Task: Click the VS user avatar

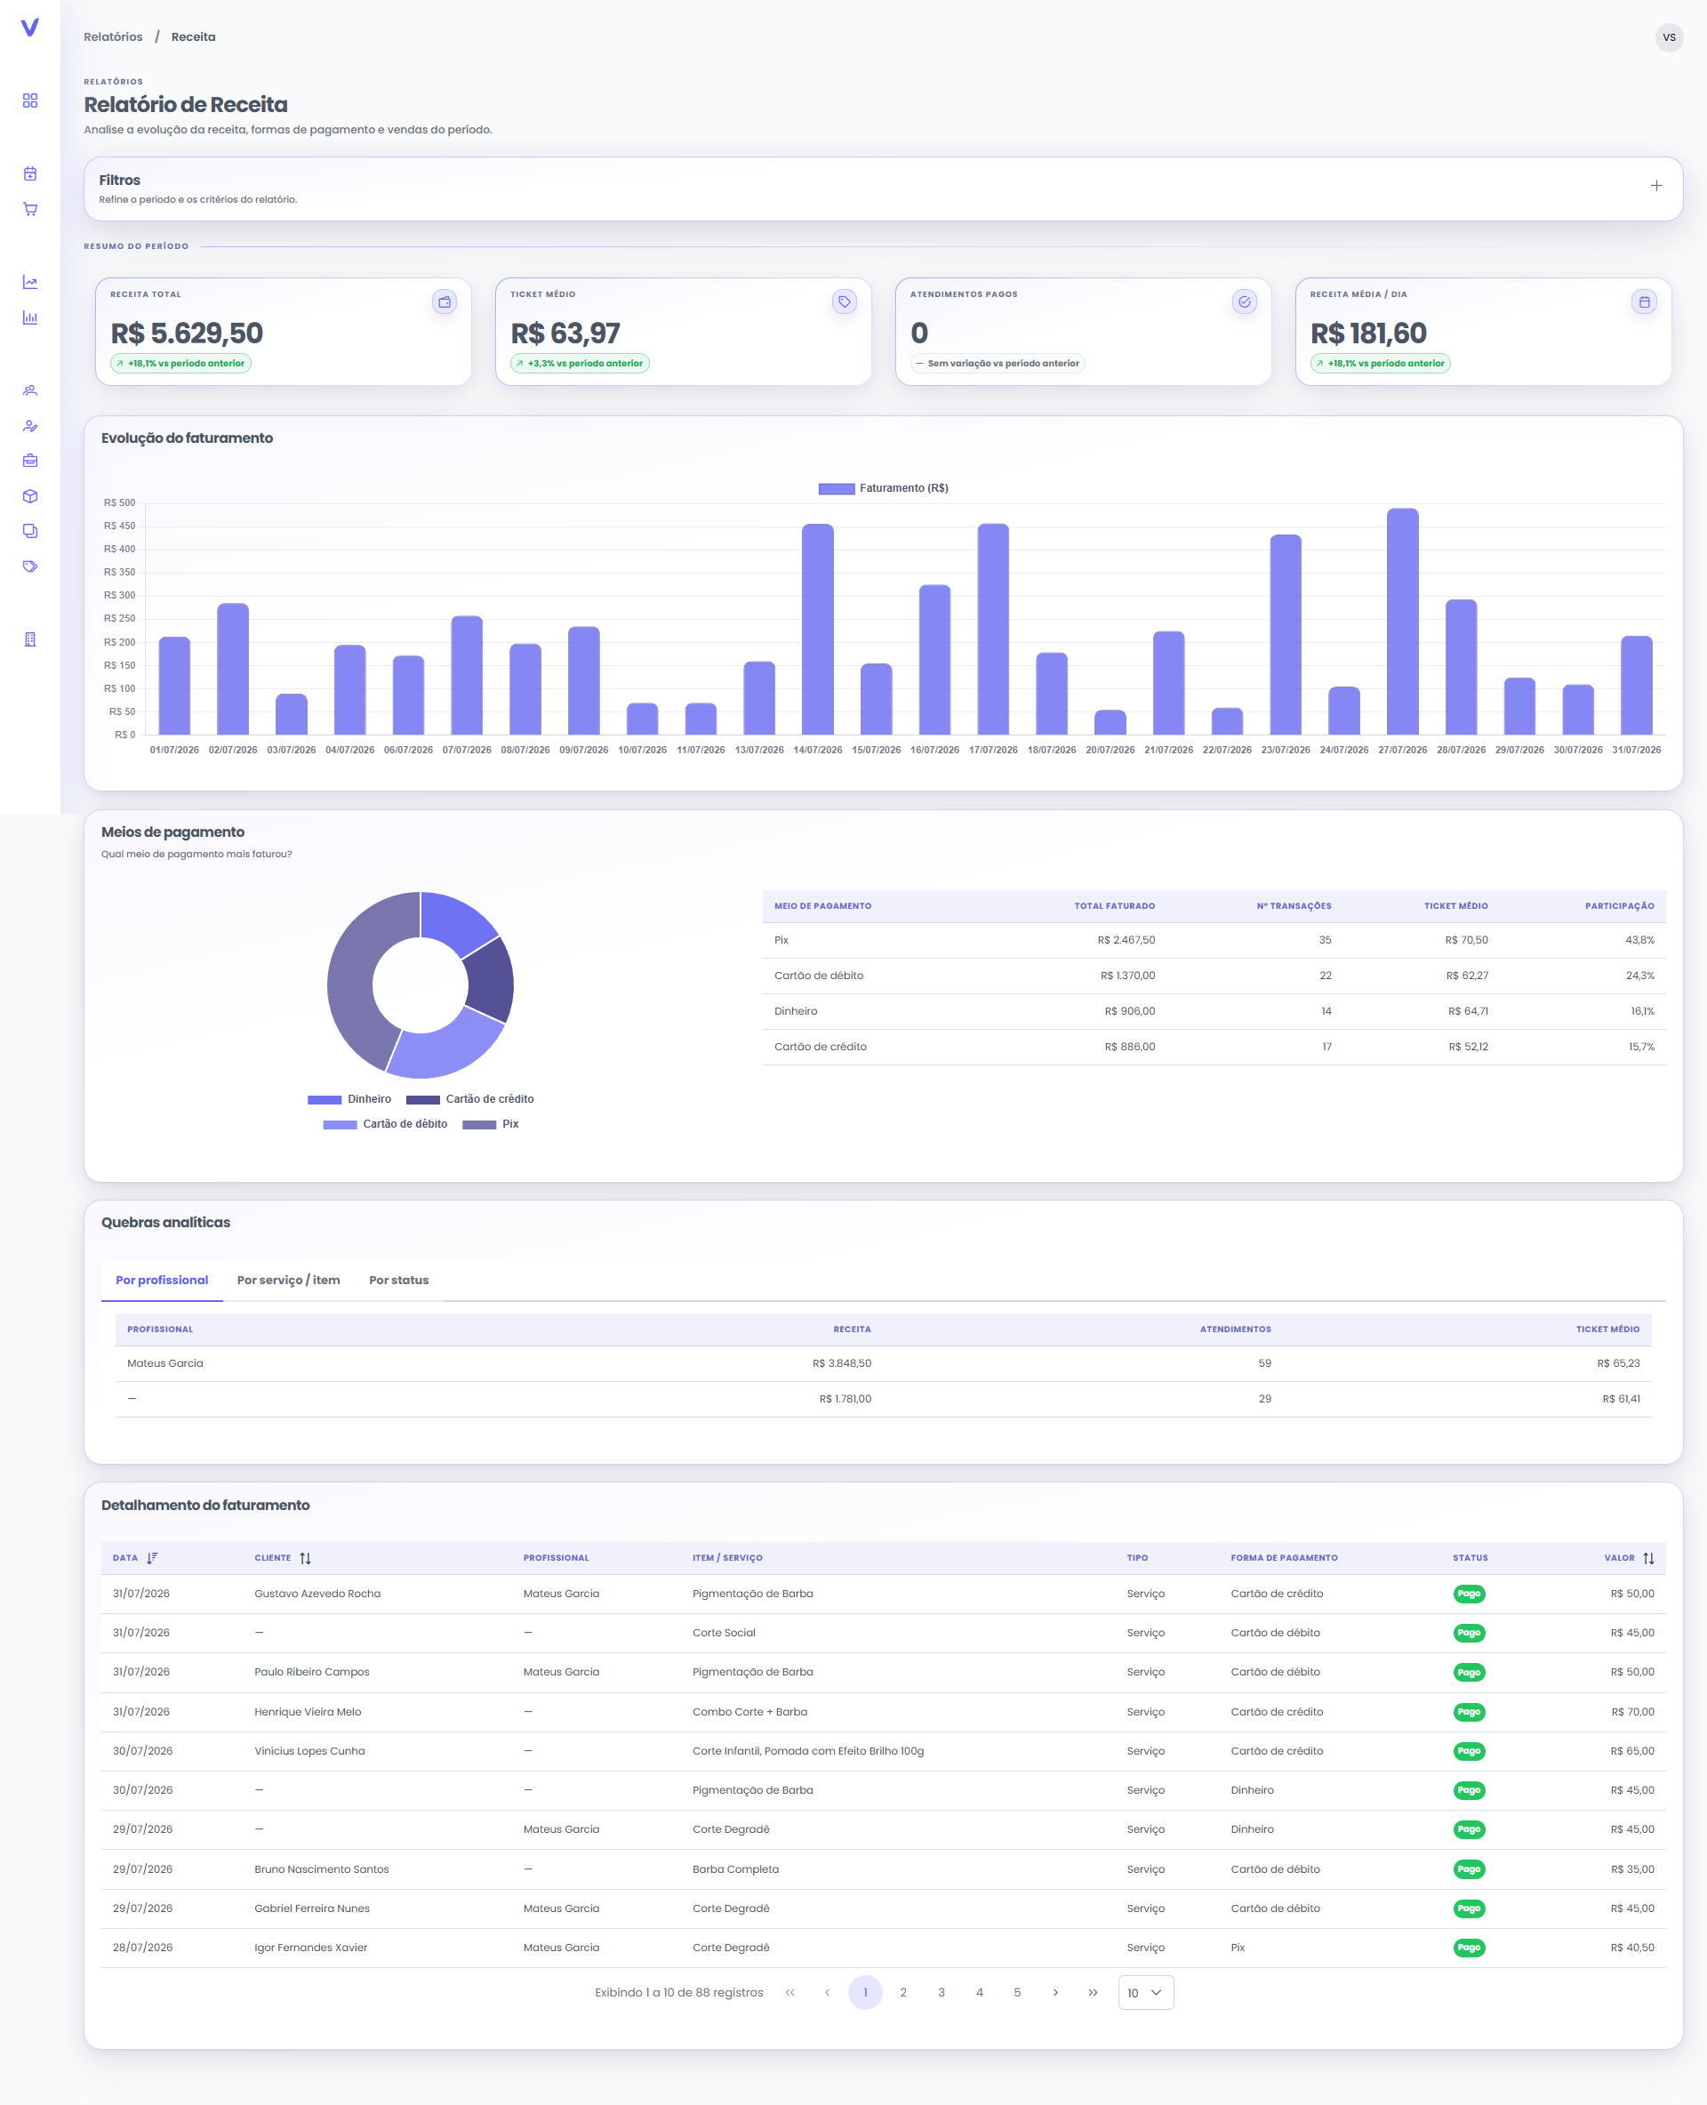Action: pyautogui.click(x=1669, y=37)
